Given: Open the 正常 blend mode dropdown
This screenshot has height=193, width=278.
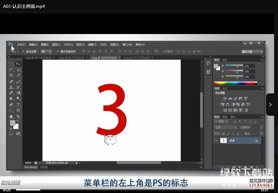Looking at the screenshot, I should click(225, 127).
